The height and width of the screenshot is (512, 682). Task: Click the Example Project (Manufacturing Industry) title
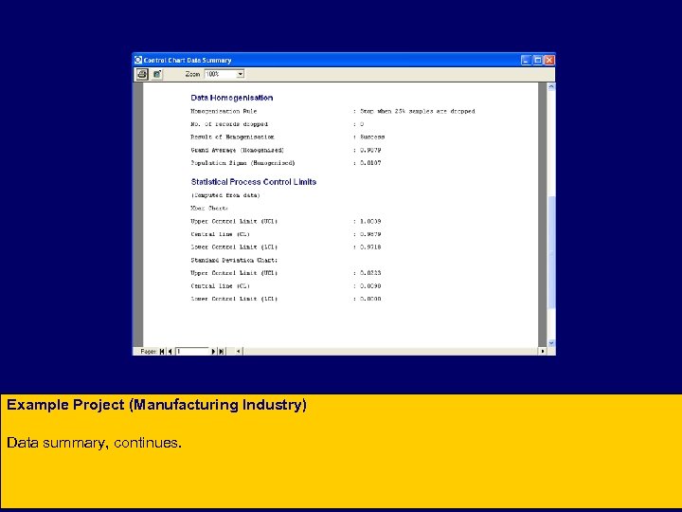[156, 405]
